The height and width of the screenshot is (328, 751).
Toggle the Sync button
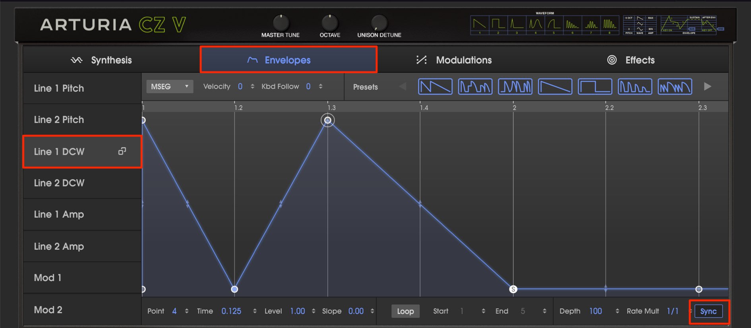[708, 311]
